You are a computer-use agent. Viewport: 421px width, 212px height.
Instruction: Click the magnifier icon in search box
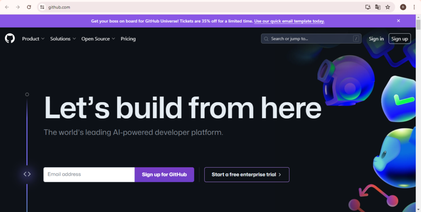(266, 39)
